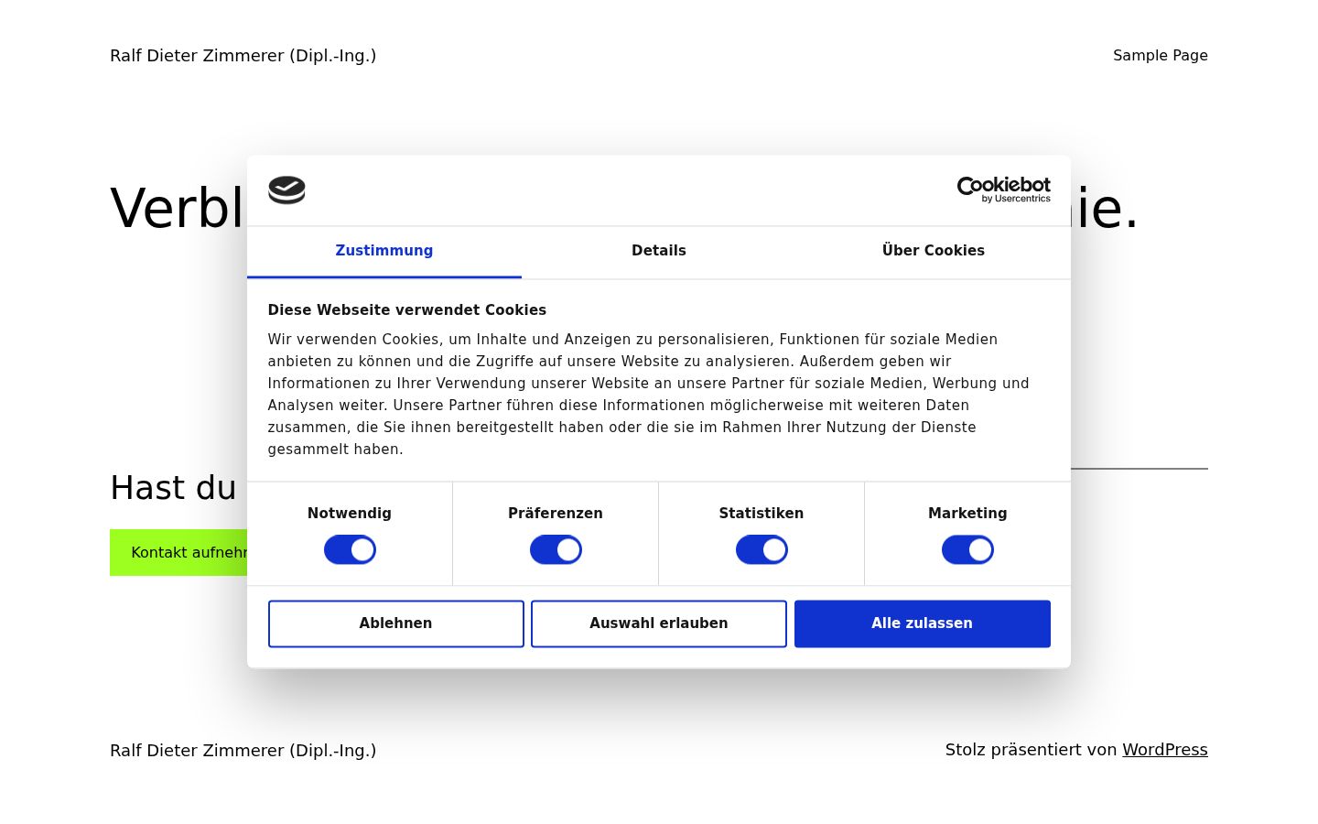Click the Ablehnen button

coord(396,623)
